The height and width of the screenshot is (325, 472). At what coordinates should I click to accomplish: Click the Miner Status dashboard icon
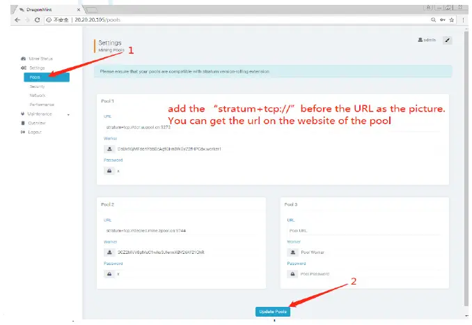(23, 59)
